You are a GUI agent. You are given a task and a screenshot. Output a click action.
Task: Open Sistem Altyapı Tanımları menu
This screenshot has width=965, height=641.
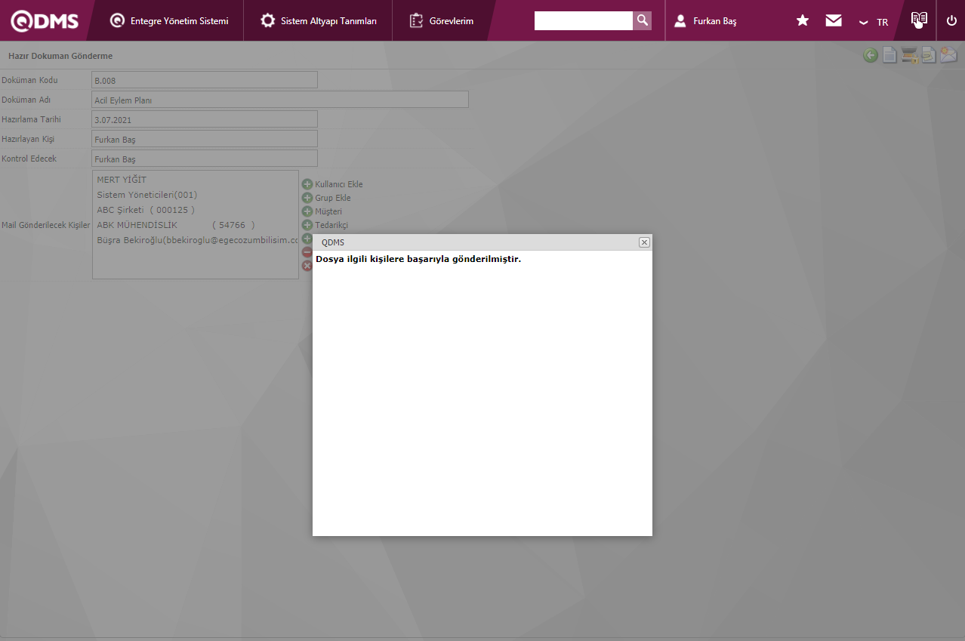(x=318, y=21)
